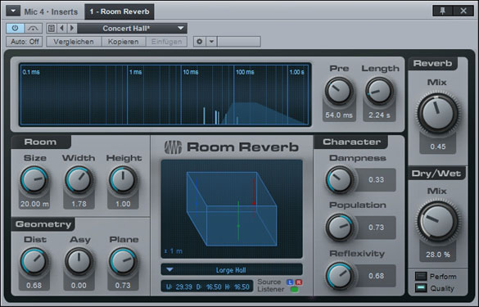
Task: Click the Length knob
Action: (379, 91)
